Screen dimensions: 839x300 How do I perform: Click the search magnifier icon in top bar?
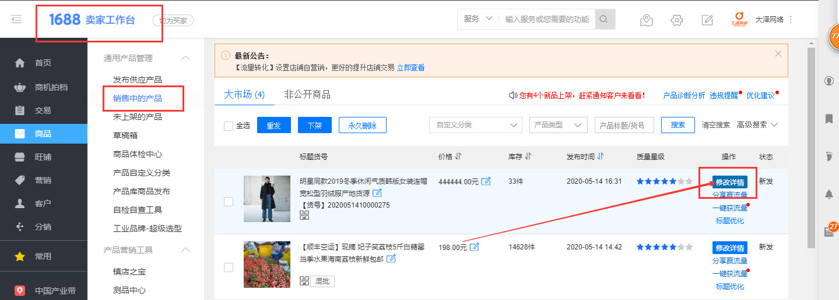[604, 19]
